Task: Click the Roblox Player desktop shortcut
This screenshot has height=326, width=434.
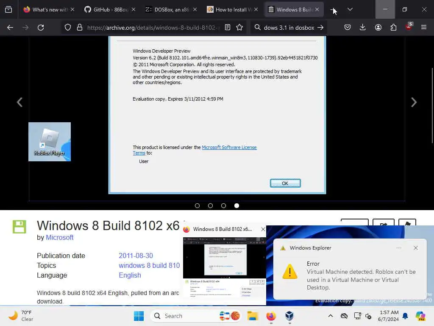Action: (x=50, y=142)
